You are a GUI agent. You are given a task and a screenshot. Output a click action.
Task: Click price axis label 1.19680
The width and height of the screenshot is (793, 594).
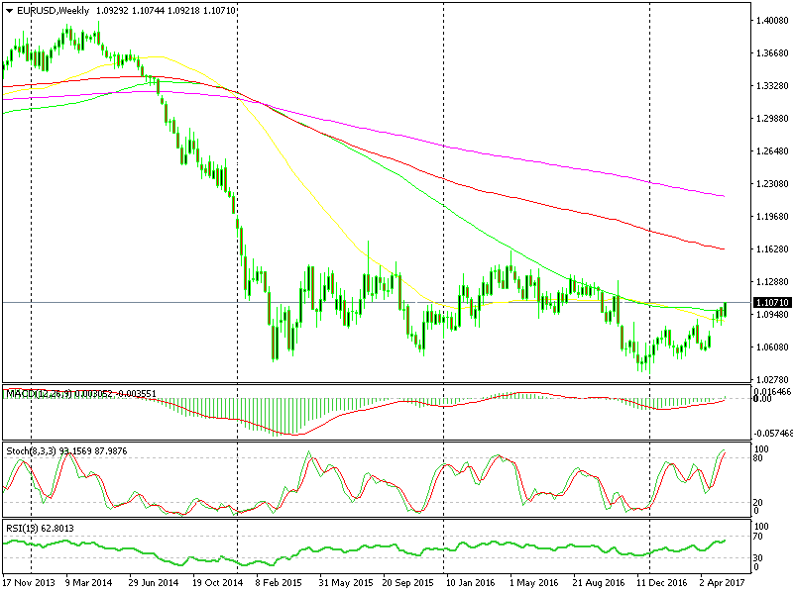[x=772, y=216]
